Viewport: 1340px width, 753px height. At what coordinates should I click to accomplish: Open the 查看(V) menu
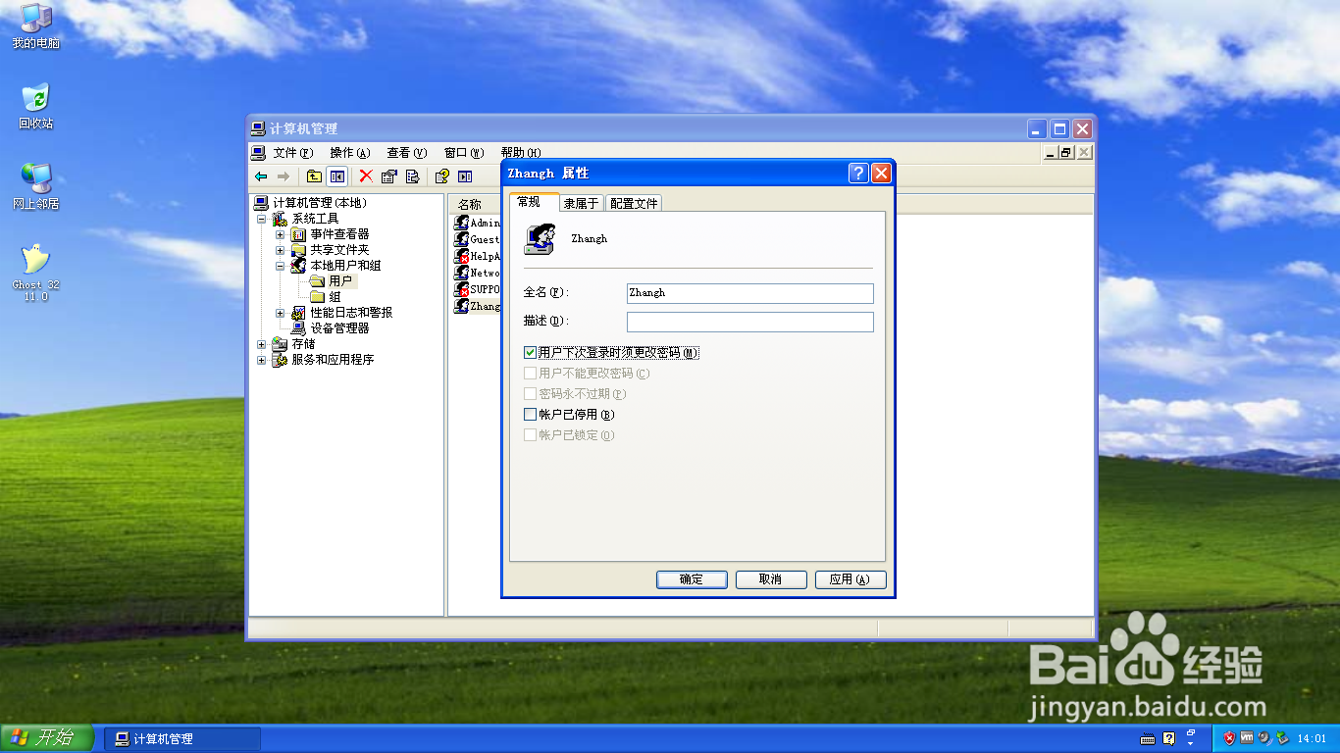(x=406, y=153)
